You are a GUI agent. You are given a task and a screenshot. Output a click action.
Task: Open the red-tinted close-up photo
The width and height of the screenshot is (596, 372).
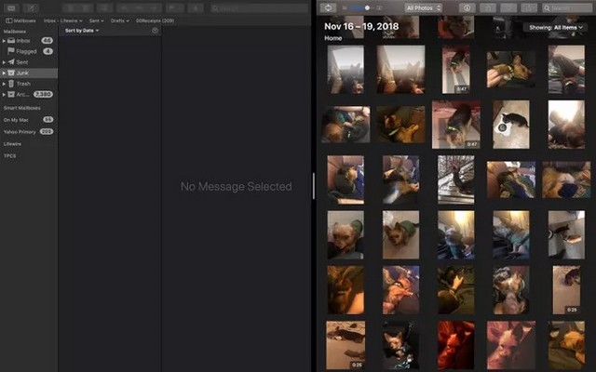coord(455,345)
